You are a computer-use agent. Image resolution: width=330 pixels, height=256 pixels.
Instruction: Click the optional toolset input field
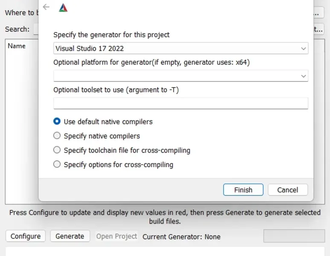coord(180,103)
